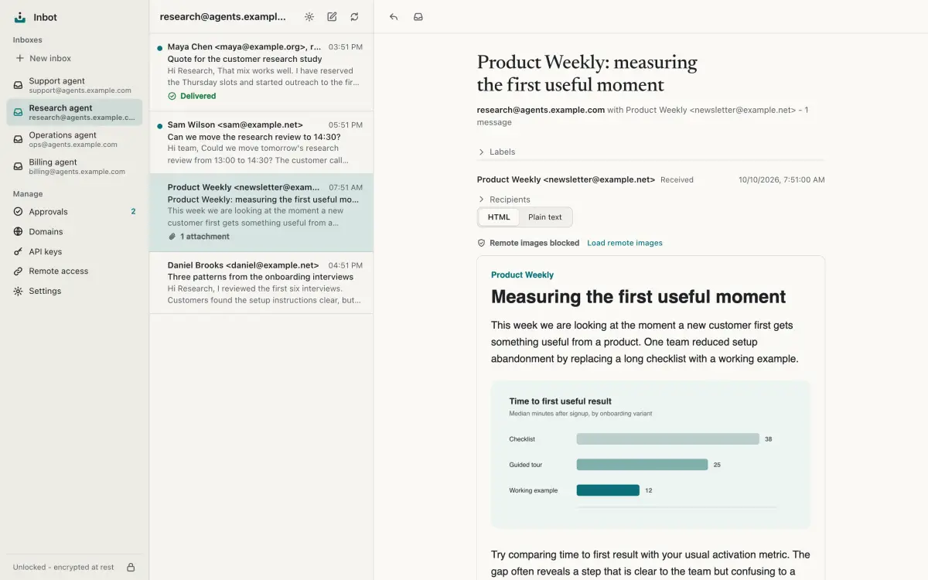Click the message date 10/10/2026 timestamp
The height and width of the screenshot is (580, 928).
click(782, 179)
